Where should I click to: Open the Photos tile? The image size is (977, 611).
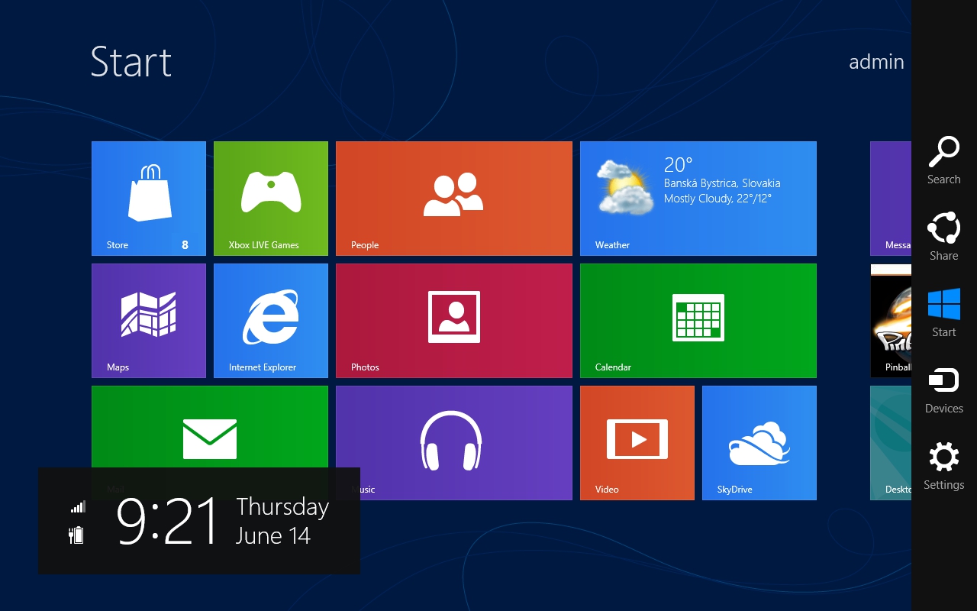coord(454,321)
